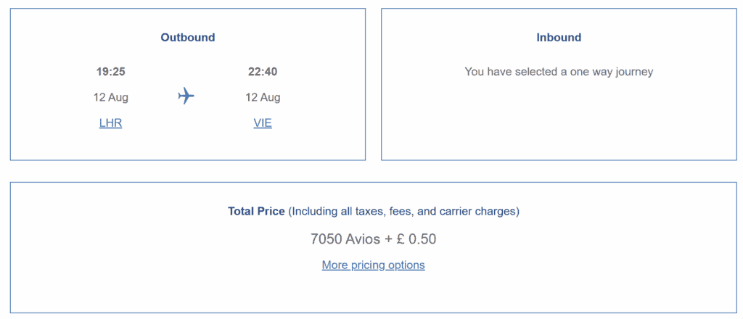Click the word 'options' in the pricing link
743x319 pixels.
[x=406, y=265]
